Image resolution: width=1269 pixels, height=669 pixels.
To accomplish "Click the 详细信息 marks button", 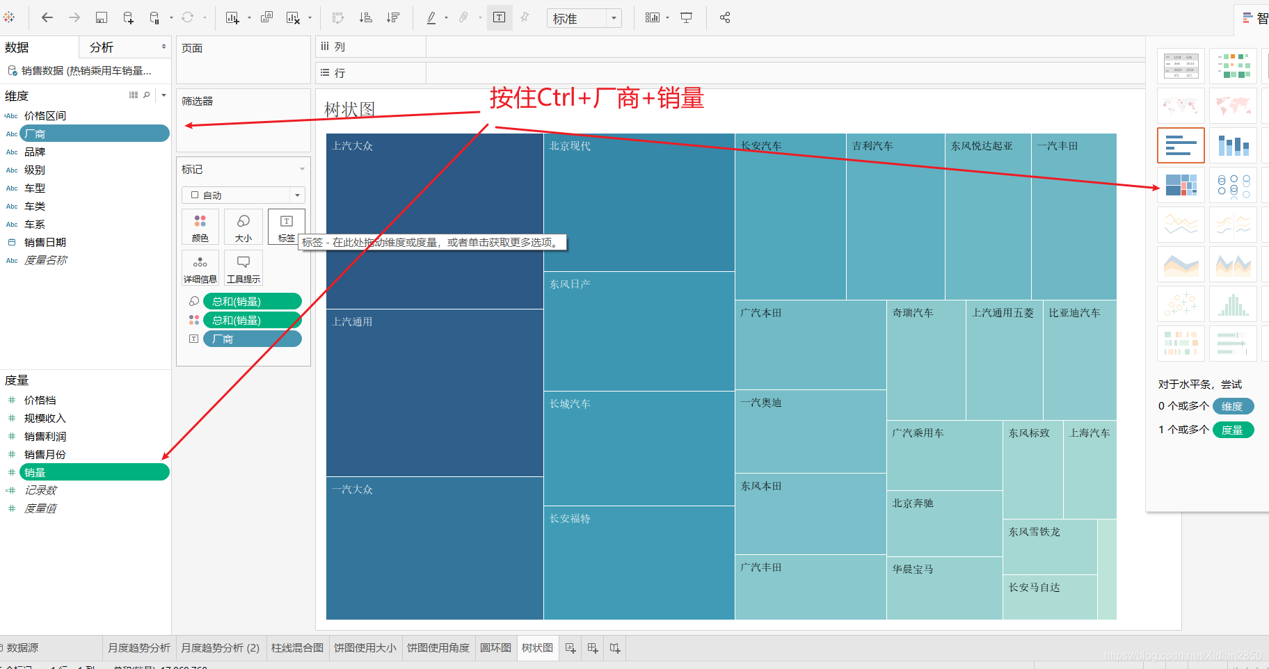I will click(200, 268).
